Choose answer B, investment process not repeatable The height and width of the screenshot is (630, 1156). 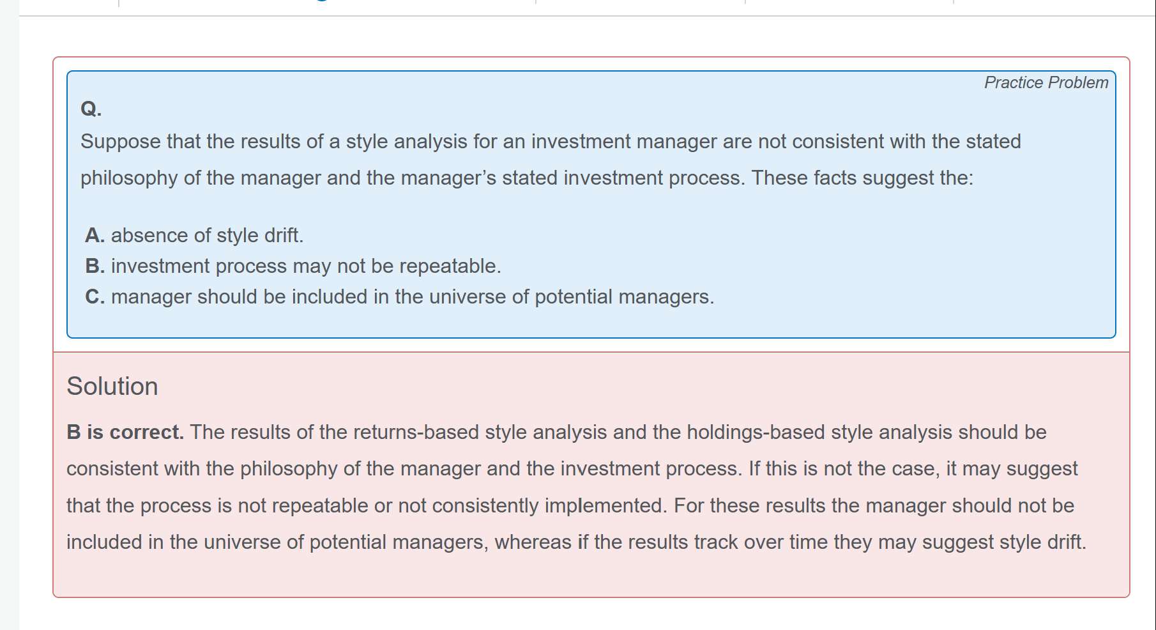point(305,266)
